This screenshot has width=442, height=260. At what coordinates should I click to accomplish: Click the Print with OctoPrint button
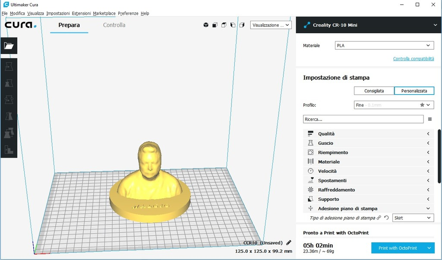[x=398, y=248]
